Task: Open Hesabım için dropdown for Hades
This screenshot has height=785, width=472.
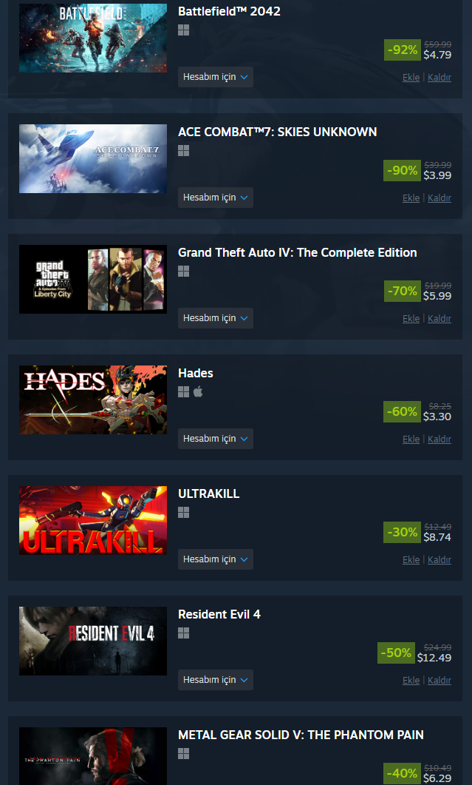Action: pos(216,439)
